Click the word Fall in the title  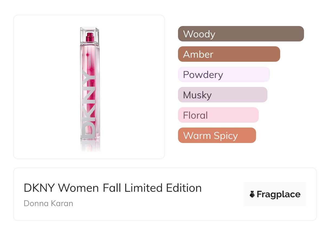tap(112, 188)
